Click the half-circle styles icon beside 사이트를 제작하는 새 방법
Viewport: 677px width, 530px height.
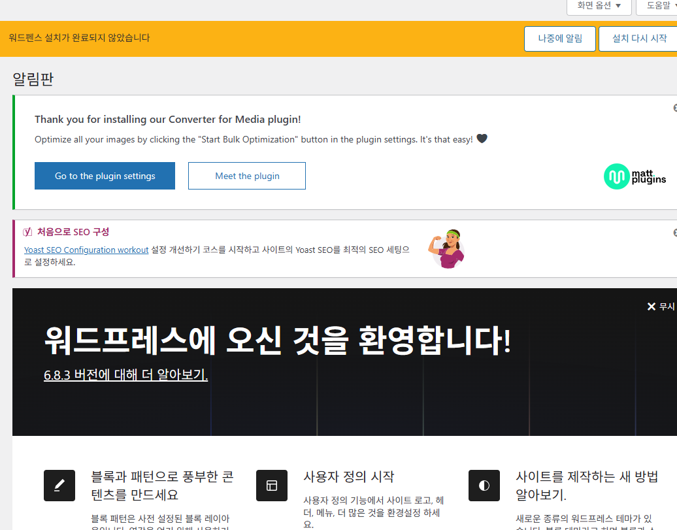(x=484, y=486)
